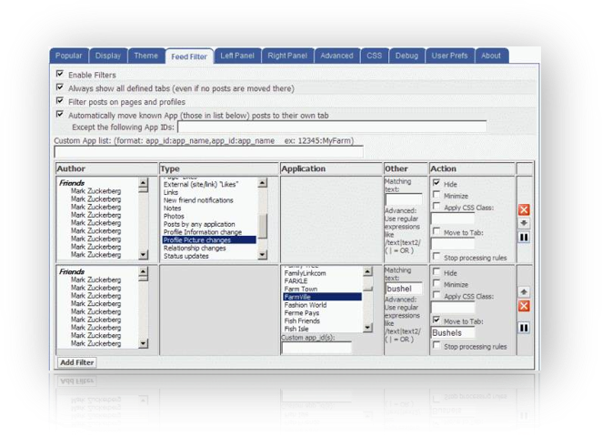Uncheck Hide action in first filter
The width and height of the screenshot is (602, 437).
(436, 183)
